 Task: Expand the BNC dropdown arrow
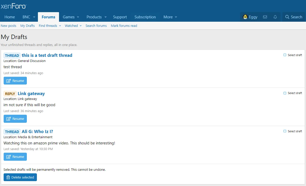[x=34, y=17]
